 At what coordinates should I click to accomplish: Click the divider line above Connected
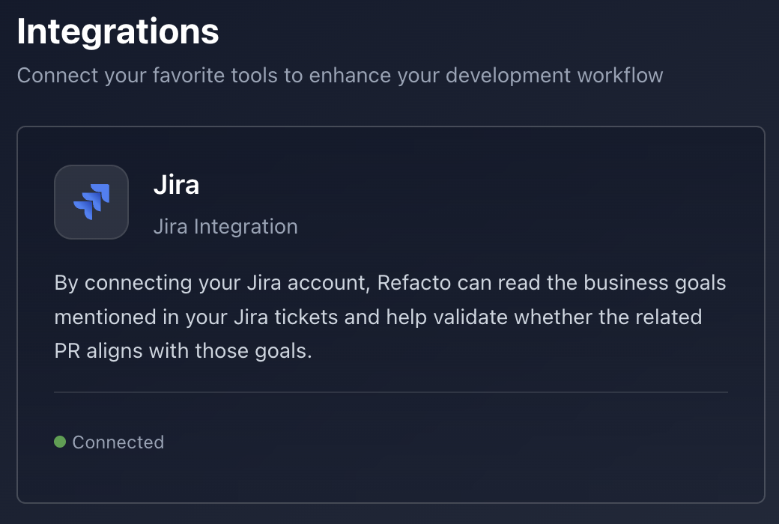click(x=390, y=392)
